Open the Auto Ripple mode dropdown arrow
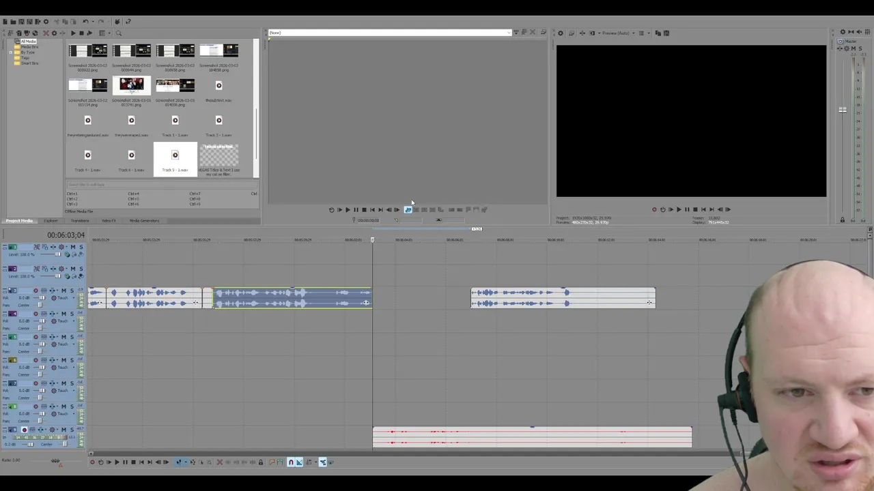Viewport: 874px width, 491px height. point(315,462)
